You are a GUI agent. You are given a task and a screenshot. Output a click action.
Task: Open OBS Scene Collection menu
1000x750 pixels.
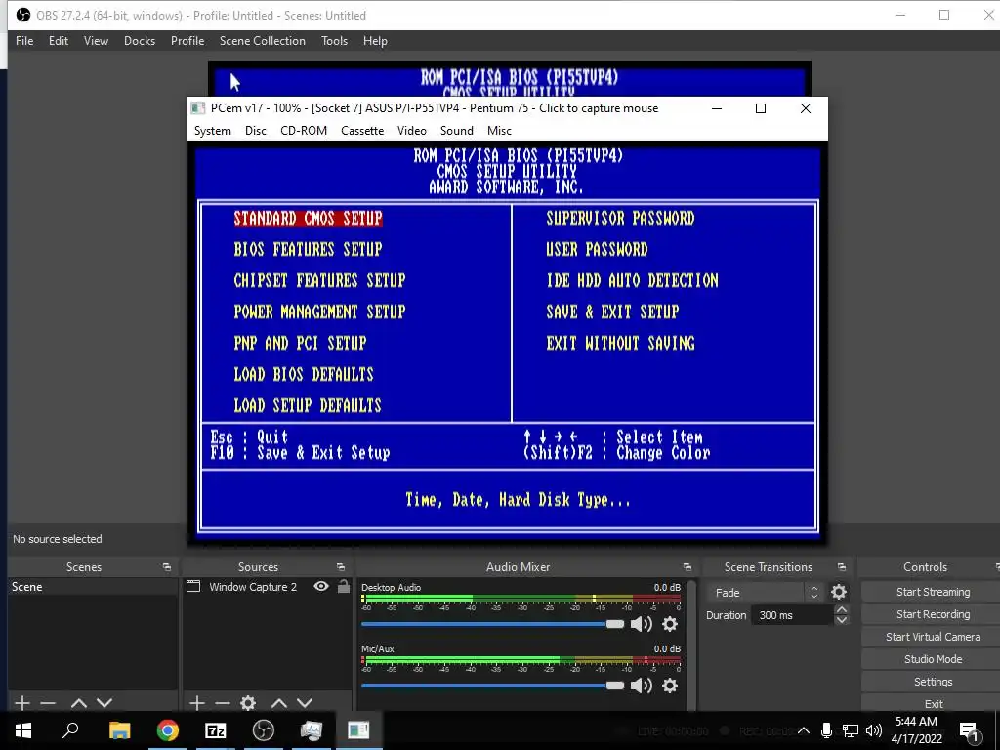[x=262, y=41]
